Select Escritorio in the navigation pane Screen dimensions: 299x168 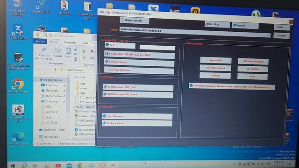(x=51, y=85)
